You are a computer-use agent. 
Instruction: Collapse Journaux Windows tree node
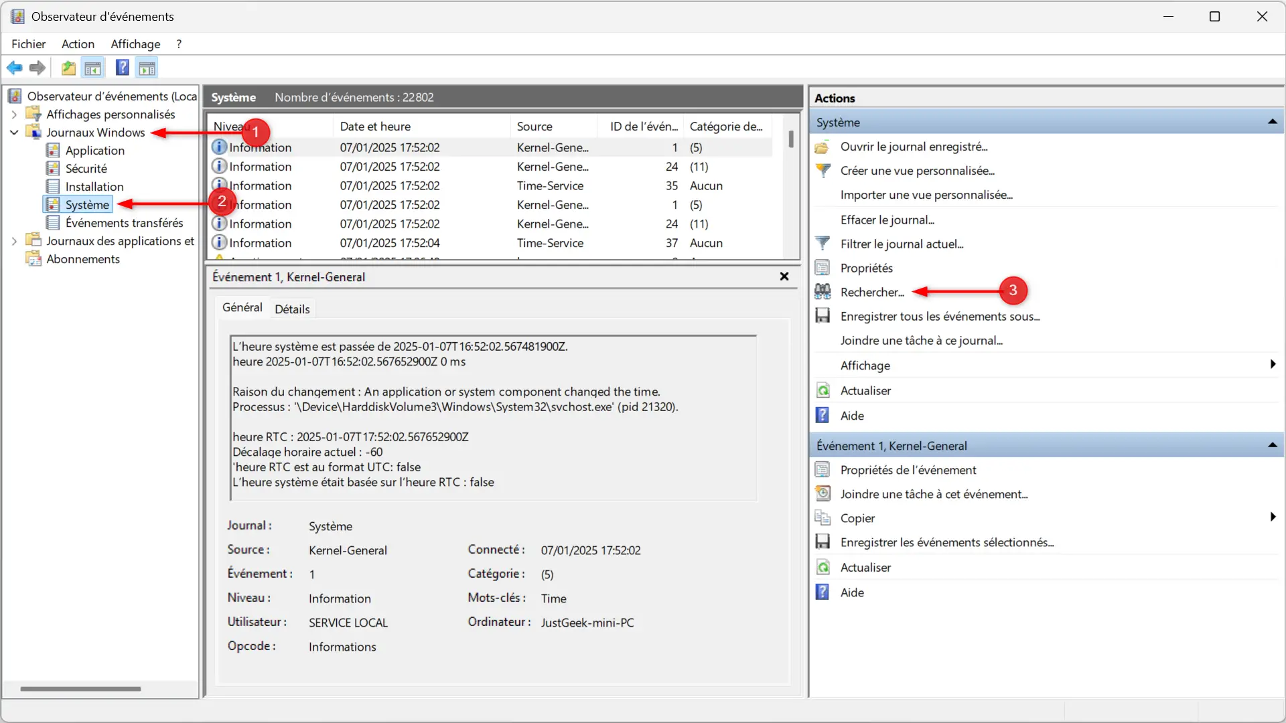pos(14,133)
